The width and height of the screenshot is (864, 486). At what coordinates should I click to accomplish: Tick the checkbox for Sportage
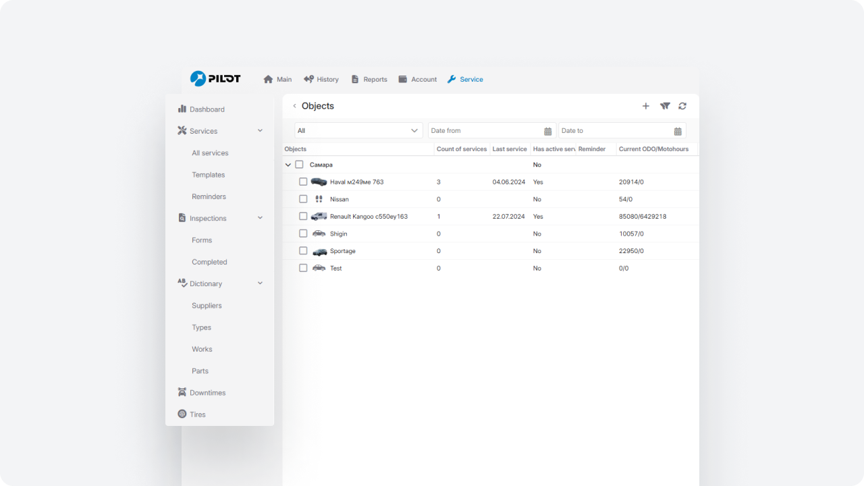[303, 251]
